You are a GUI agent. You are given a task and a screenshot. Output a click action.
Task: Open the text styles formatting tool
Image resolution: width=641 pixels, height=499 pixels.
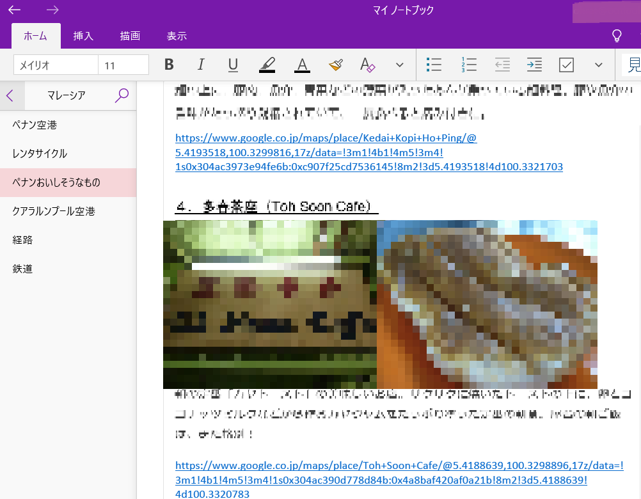(x=367, y=65)
